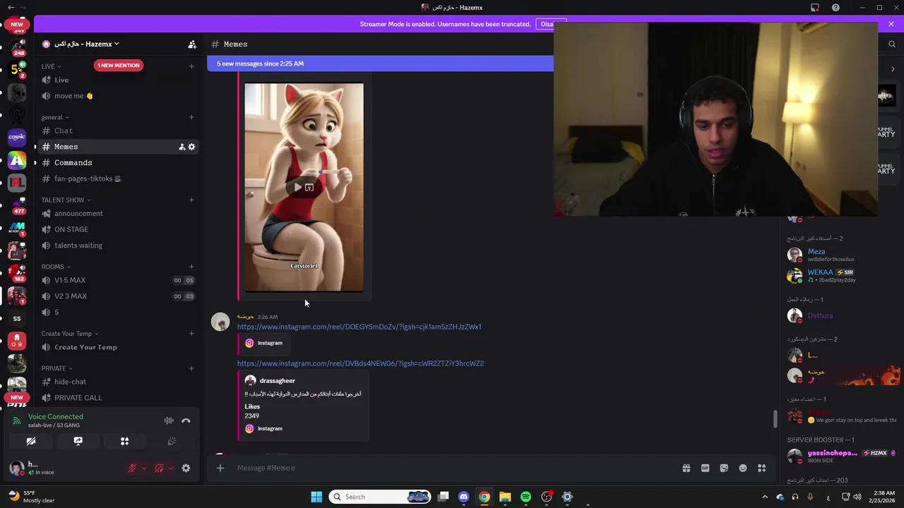Open User Settings gear
This screenshot has height=508, width=904.
[186, 468]
